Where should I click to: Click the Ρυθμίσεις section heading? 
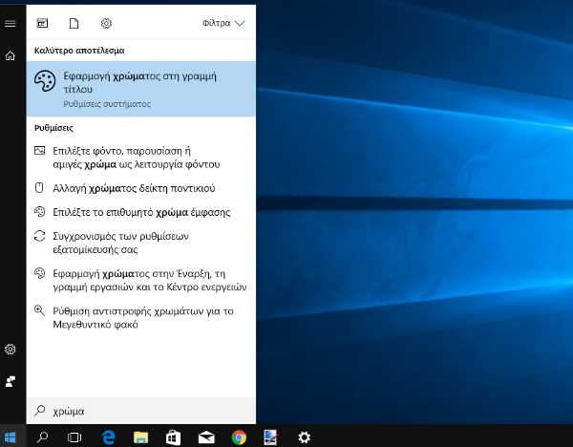[x=53, y=128]
